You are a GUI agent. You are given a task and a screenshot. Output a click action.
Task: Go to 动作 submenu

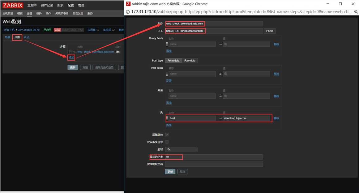pyautogui.click(x=49, y=14)
